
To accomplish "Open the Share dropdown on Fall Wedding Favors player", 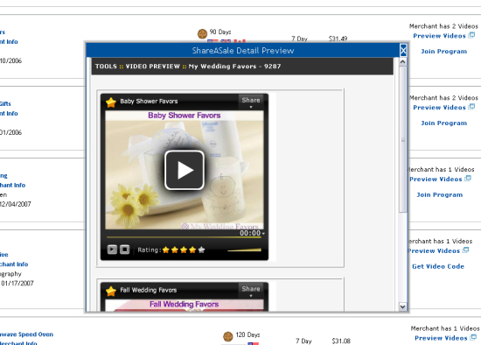I will [251, 291].
